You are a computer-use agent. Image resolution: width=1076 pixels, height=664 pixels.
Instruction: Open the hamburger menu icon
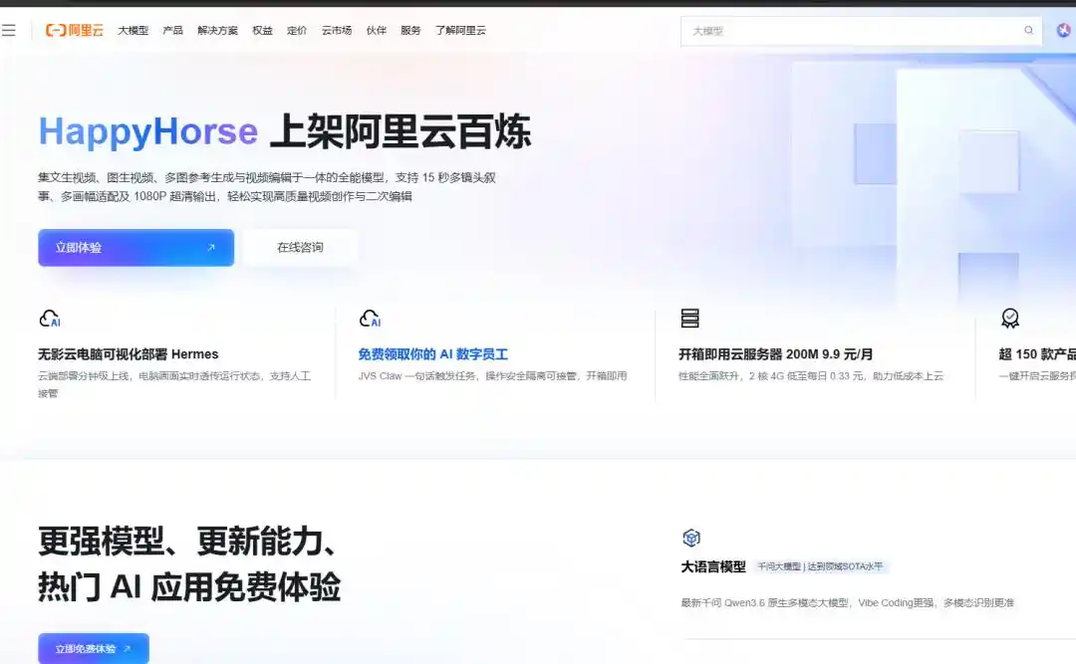[x=8, y=30]
